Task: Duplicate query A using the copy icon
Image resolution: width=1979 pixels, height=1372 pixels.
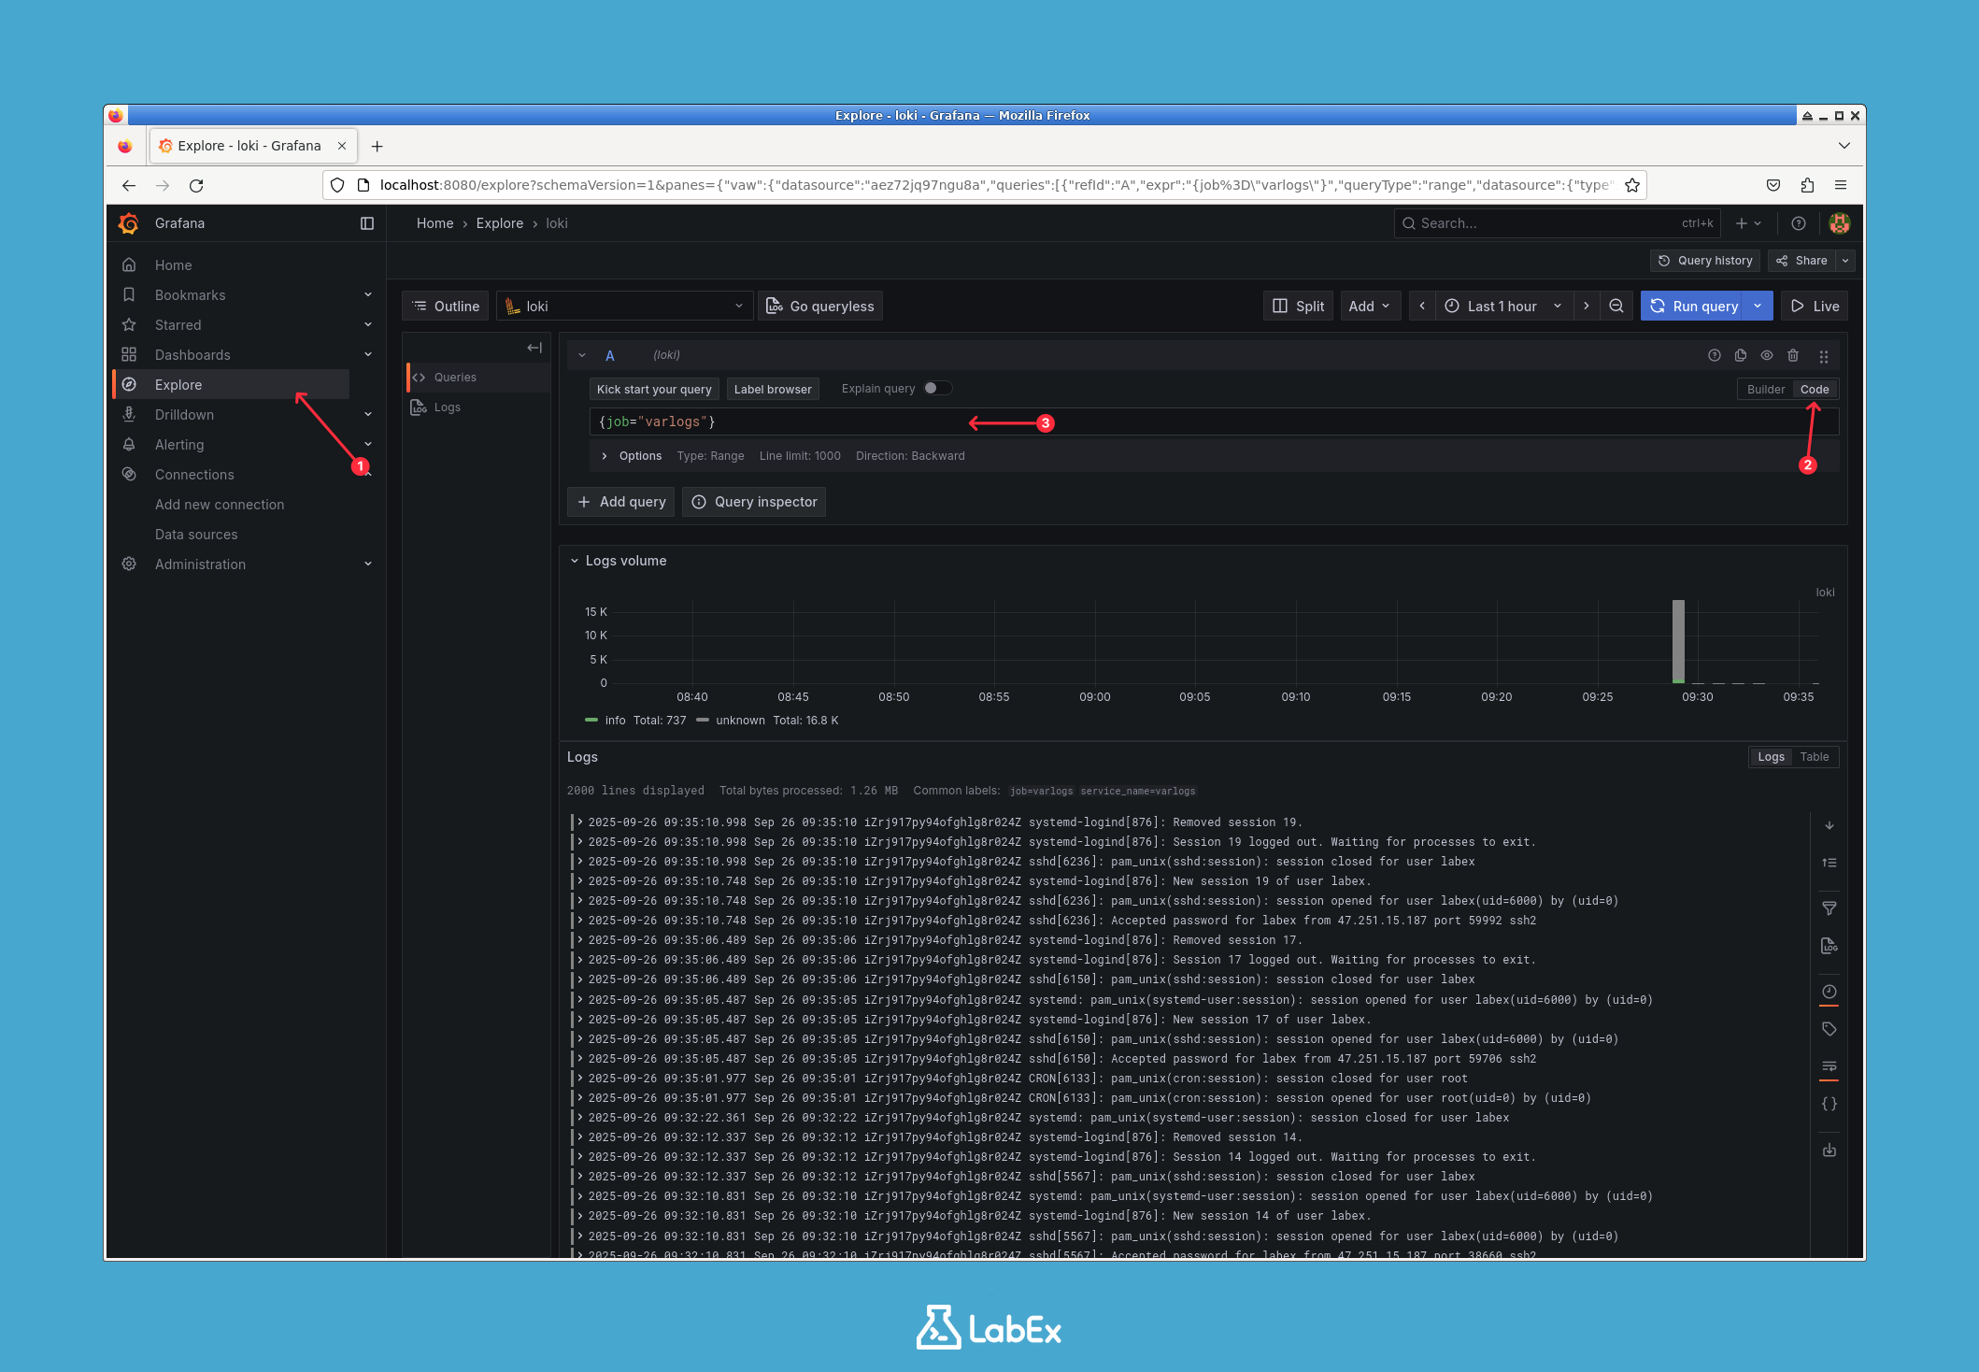Action: coord(1740,355)
